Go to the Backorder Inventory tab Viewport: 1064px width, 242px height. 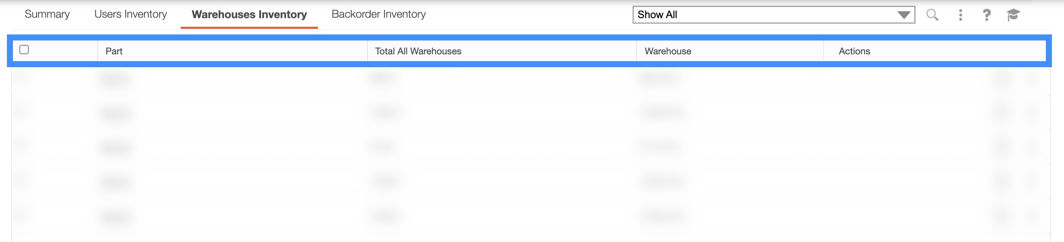[378, 14]
